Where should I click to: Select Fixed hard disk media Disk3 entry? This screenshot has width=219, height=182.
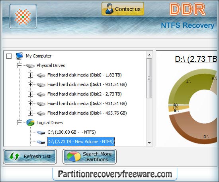click(87, 103)
